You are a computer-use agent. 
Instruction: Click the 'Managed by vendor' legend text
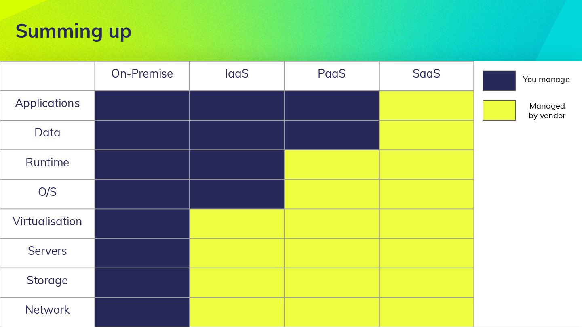click(547, 111)
